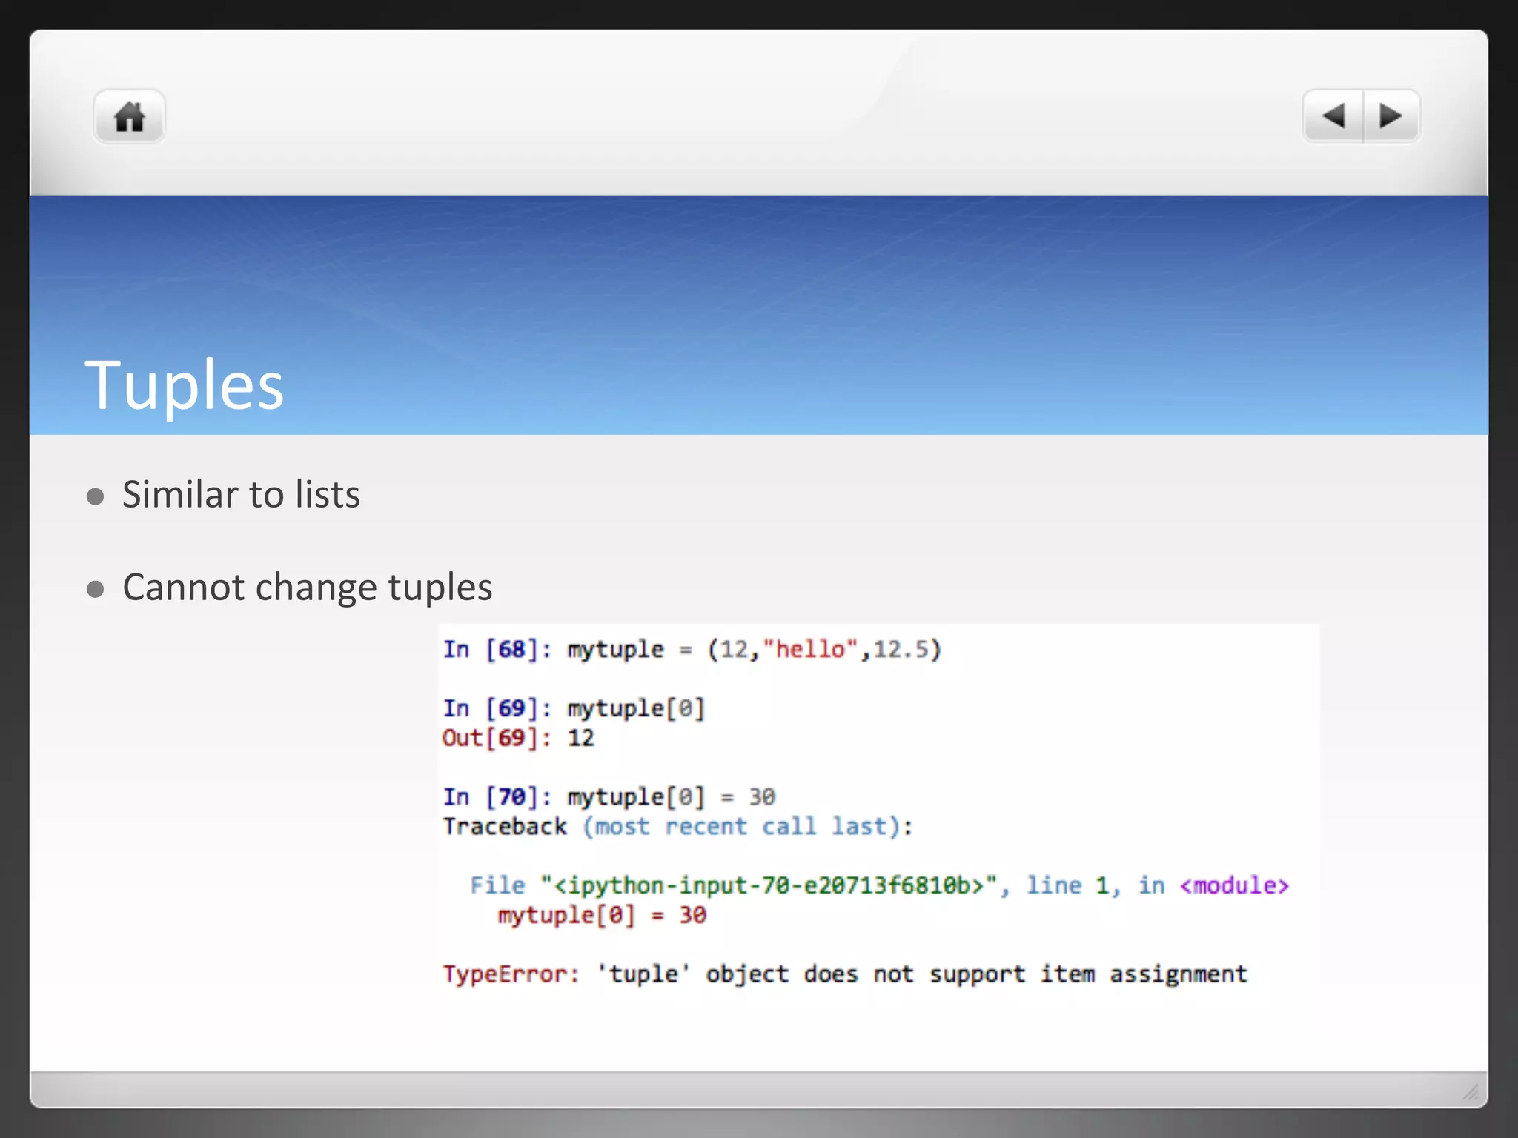Click the 'Out[69]: 12' output line
1518x1138 pixels.
coord(518,738)
